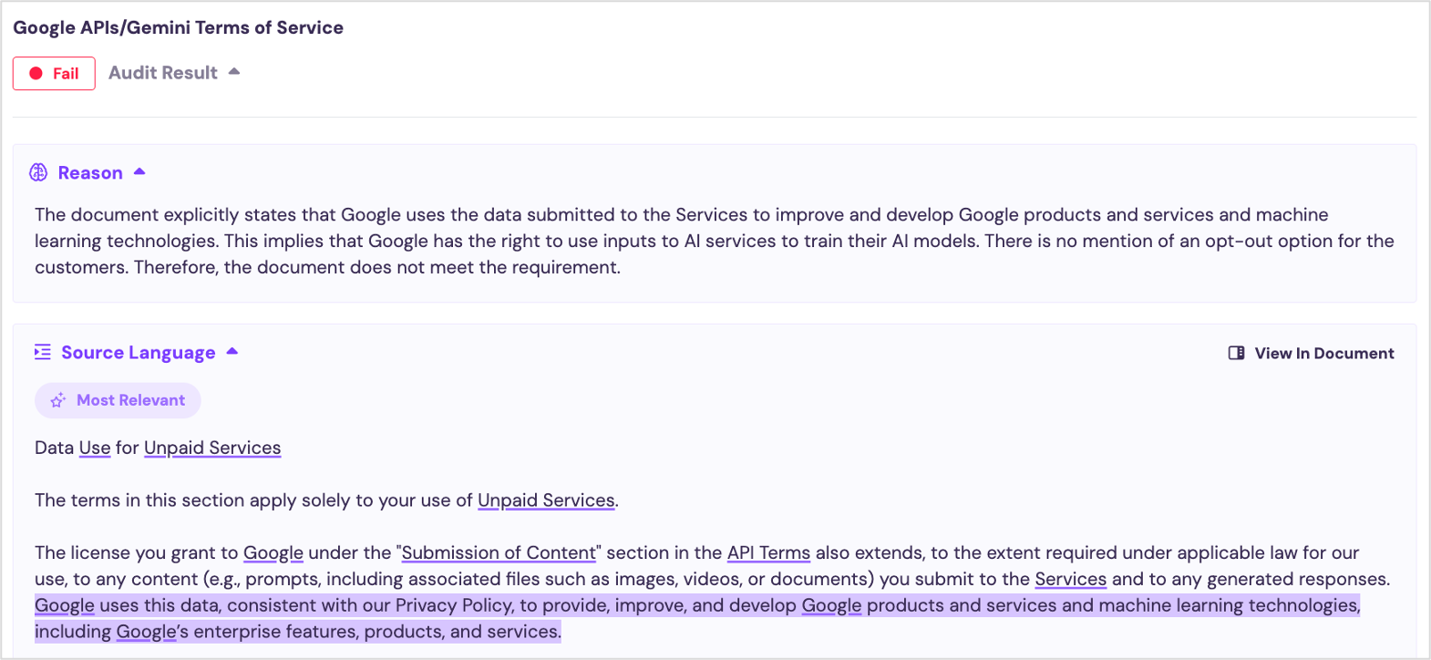The width and height of the screenshot is (1431, 660).
Task: Click the Google APIs/Gemini Terms of Service title
Action: point(178,27)
